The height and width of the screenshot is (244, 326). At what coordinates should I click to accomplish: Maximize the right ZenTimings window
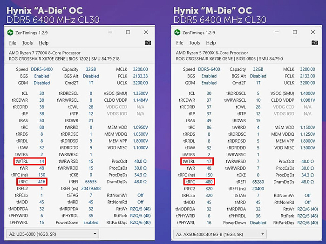[x=295, y=33]
